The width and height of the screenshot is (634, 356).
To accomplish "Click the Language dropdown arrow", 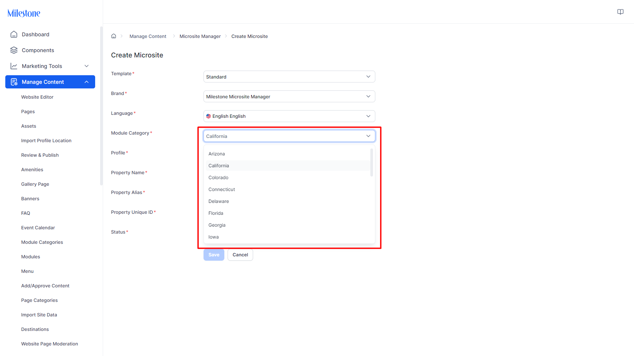I will point(368,116).
